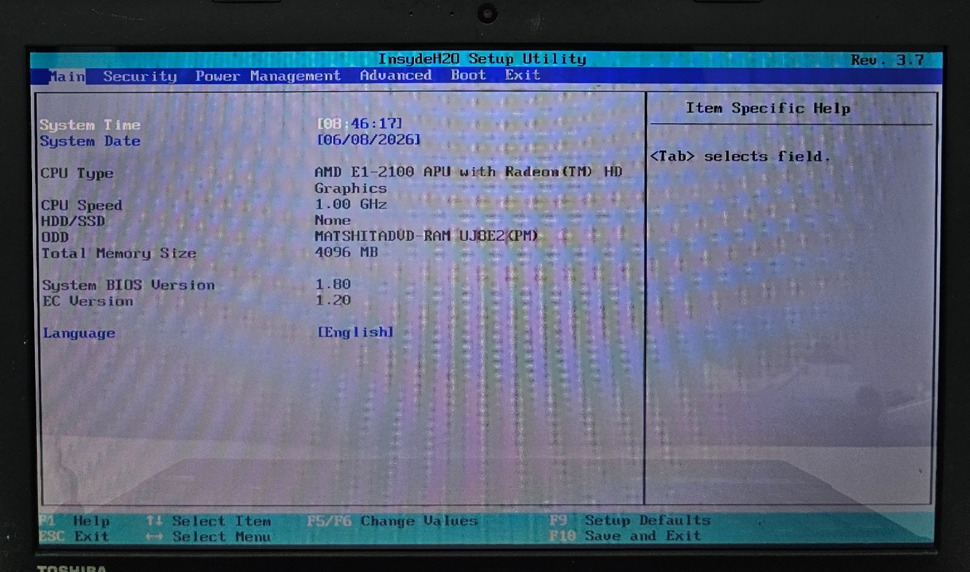Click the InsydeH20 Setup Utility title

(482, 59)
